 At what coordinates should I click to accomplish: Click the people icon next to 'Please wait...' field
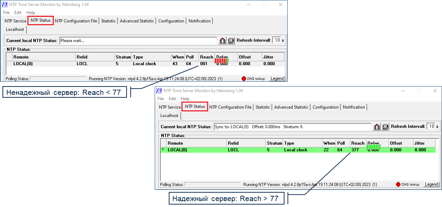[x=223, y=41]
